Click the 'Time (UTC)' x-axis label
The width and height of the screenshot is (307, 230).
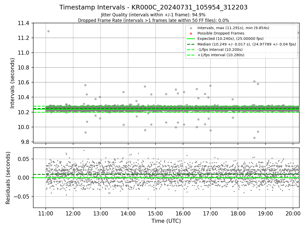point(166,221)
